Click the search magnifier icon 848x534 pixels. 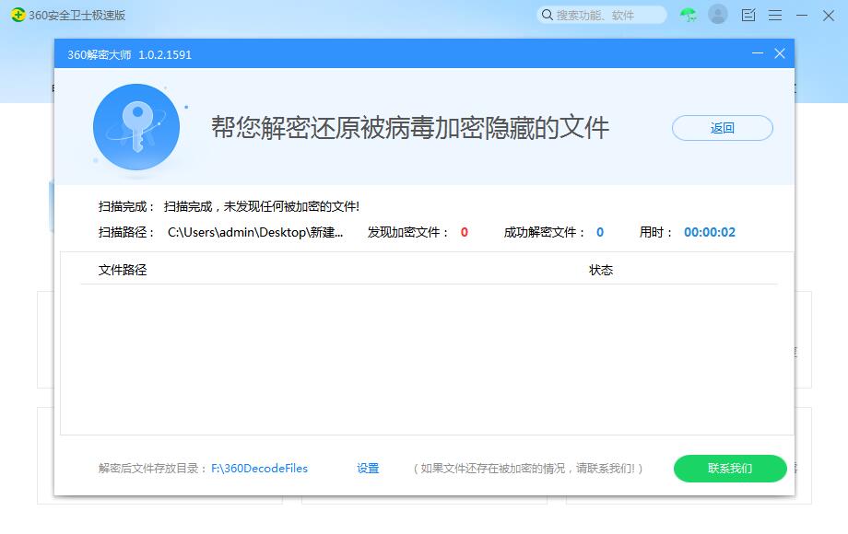coord(548,15)
